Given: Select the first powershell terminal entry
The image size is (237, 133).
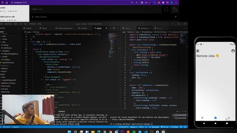Looking at the screenshot, I should point(180,115).
